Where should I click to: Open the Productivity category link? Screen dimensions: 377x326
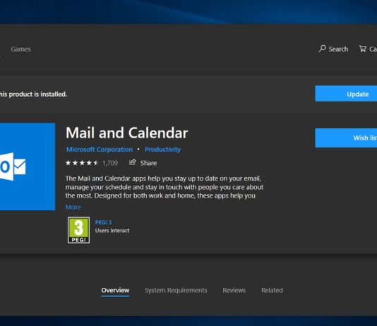[162, 150]
